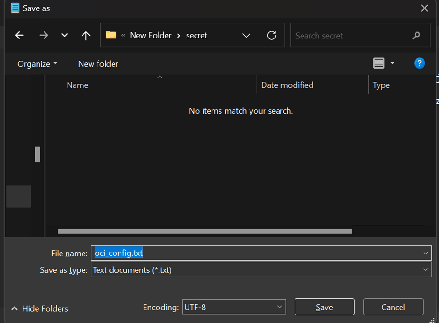Image resolution: width=439 pixels, height=323 pixels.
Task: Select the secret breadcrumb segment
Action: coord(197,36)
